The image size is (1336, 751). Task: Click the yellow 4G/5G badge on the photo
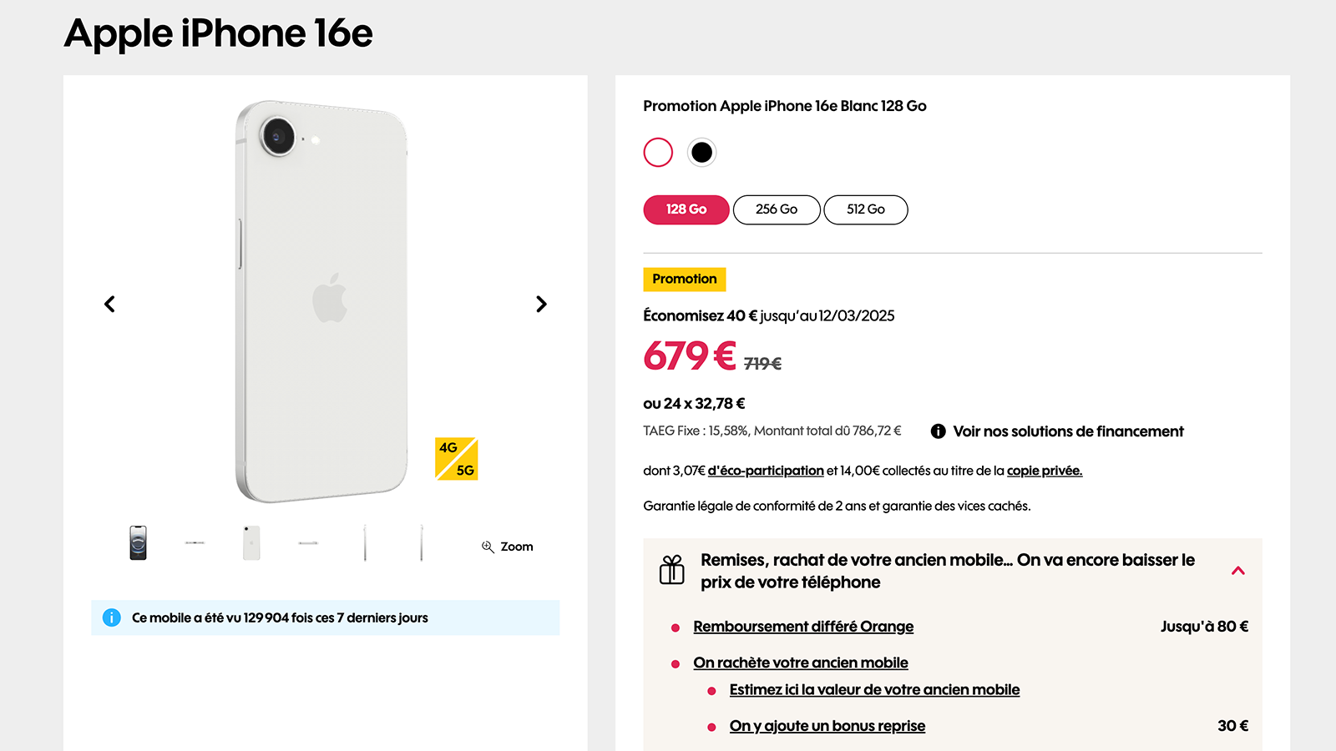click(457, 460)
